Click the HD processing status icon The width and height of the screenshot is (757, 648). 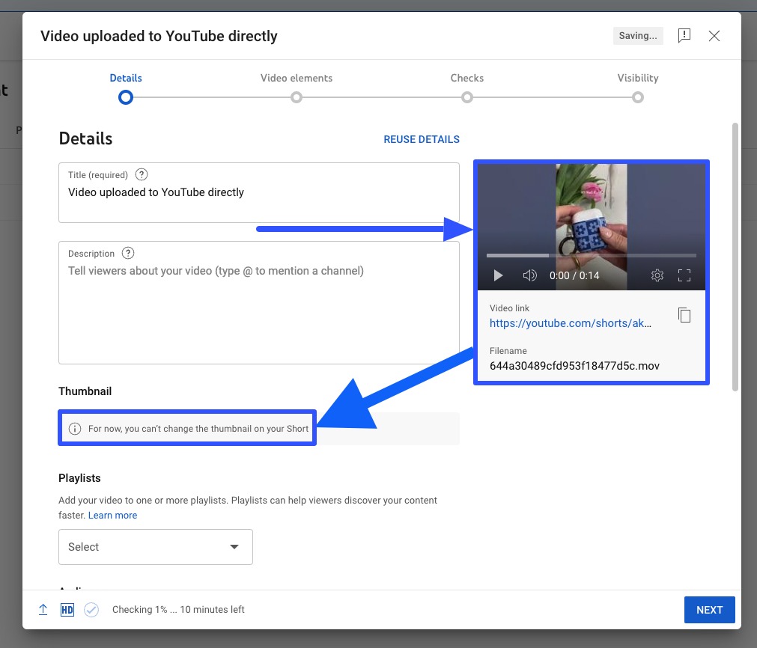[x=67, y=610]
